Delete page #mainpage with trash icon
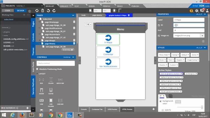Image resolution: width=210 pixels, height=118 pixels. pos(74,22)
